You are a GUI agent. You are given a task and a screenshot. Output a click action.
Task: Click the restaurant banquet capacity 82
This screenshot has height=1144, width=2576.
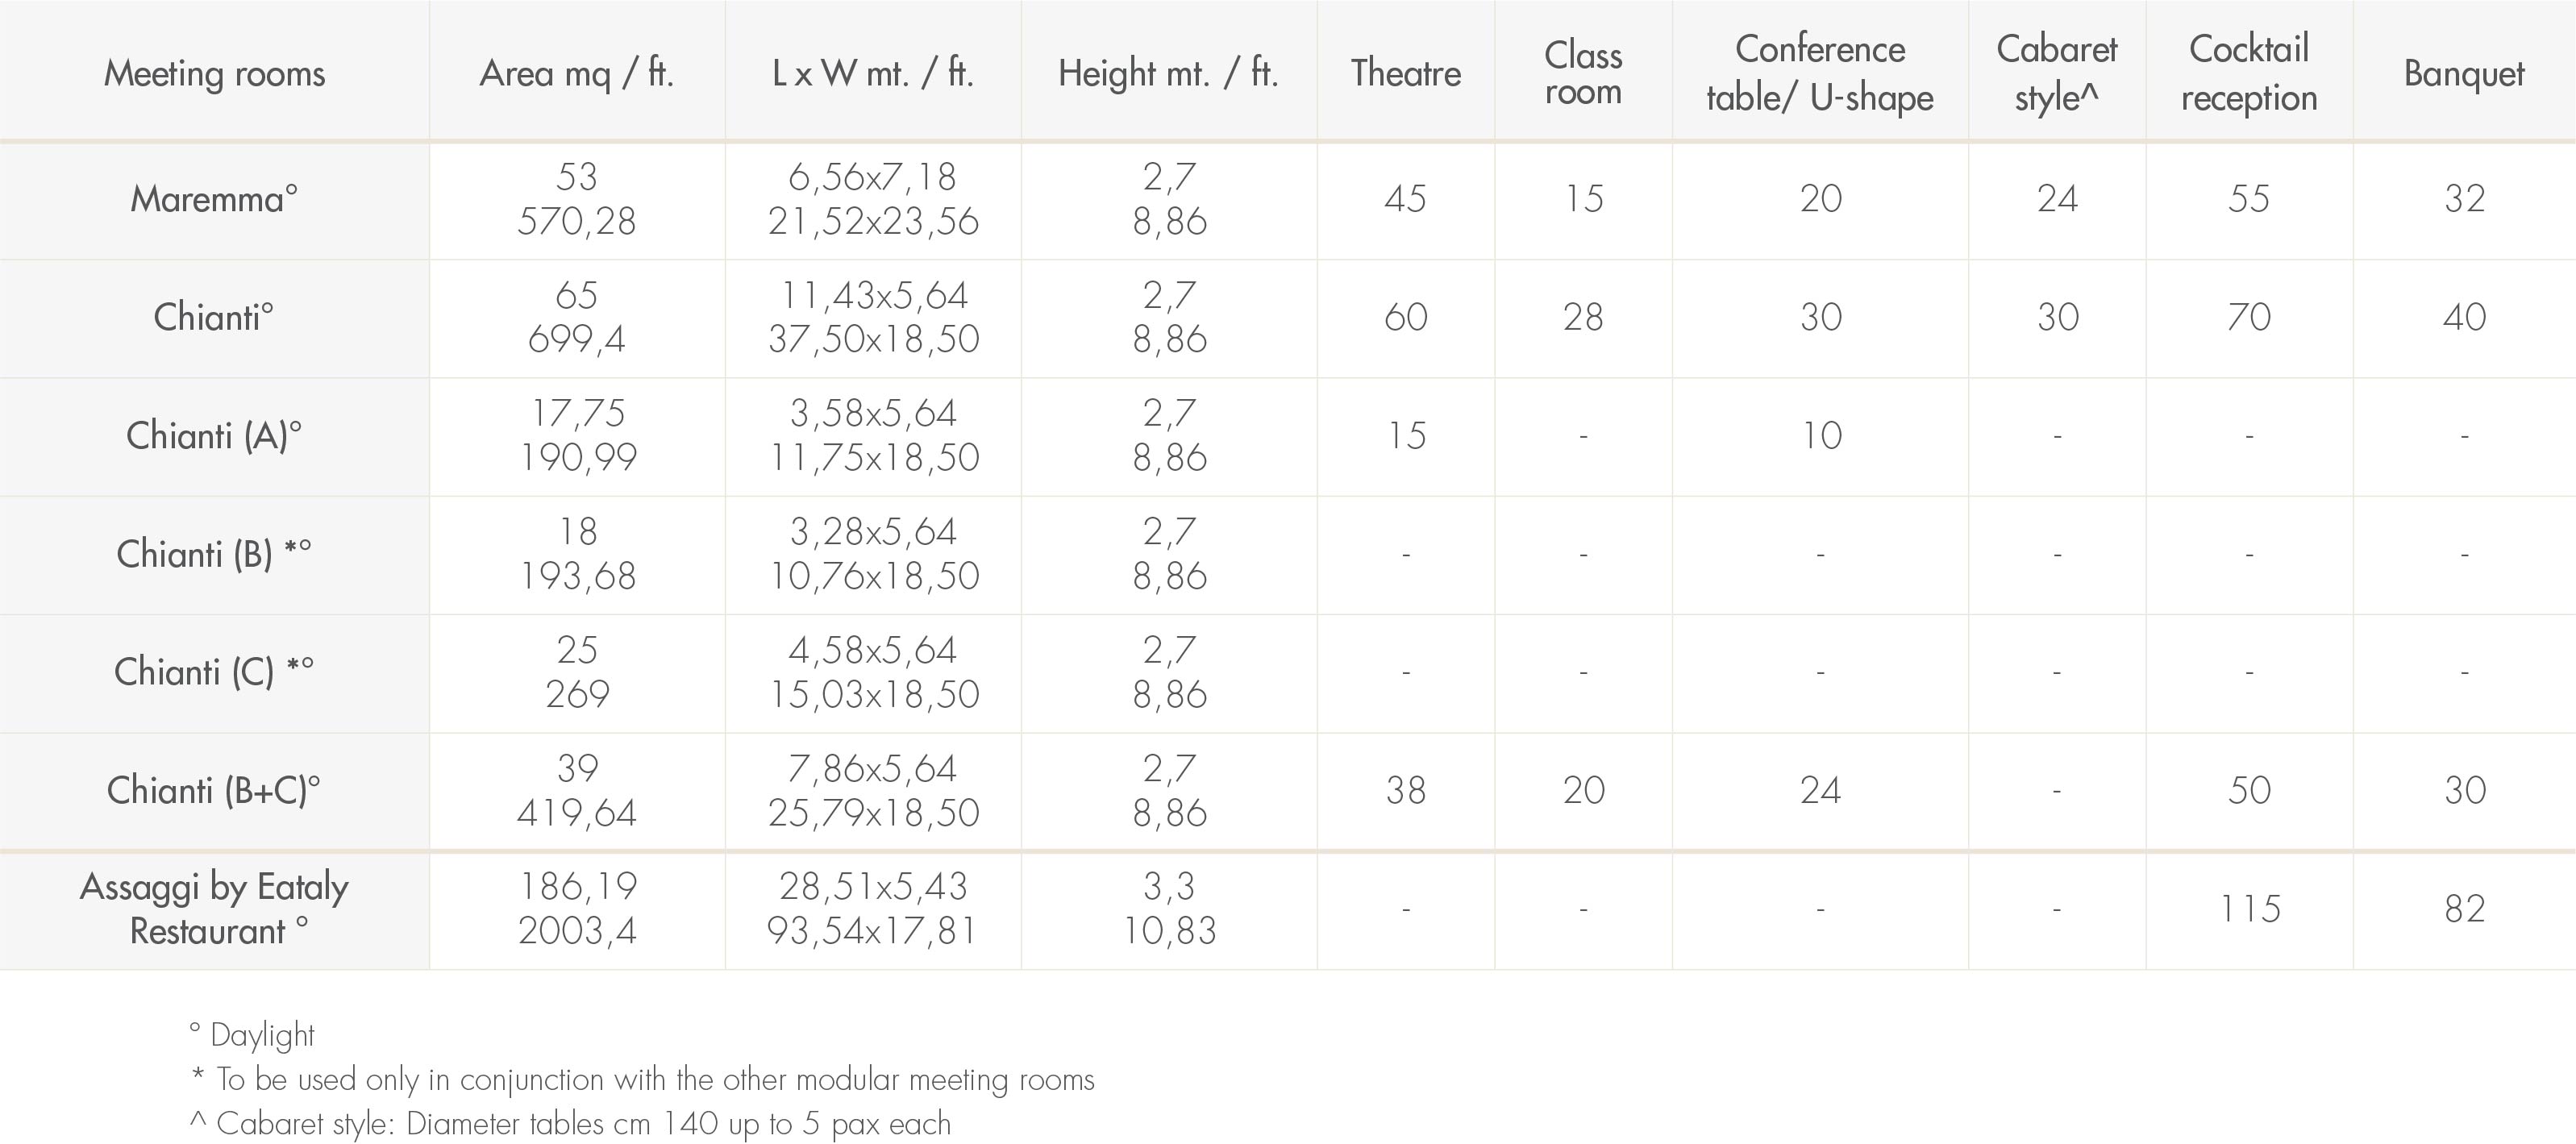[x=2464, y=908]
